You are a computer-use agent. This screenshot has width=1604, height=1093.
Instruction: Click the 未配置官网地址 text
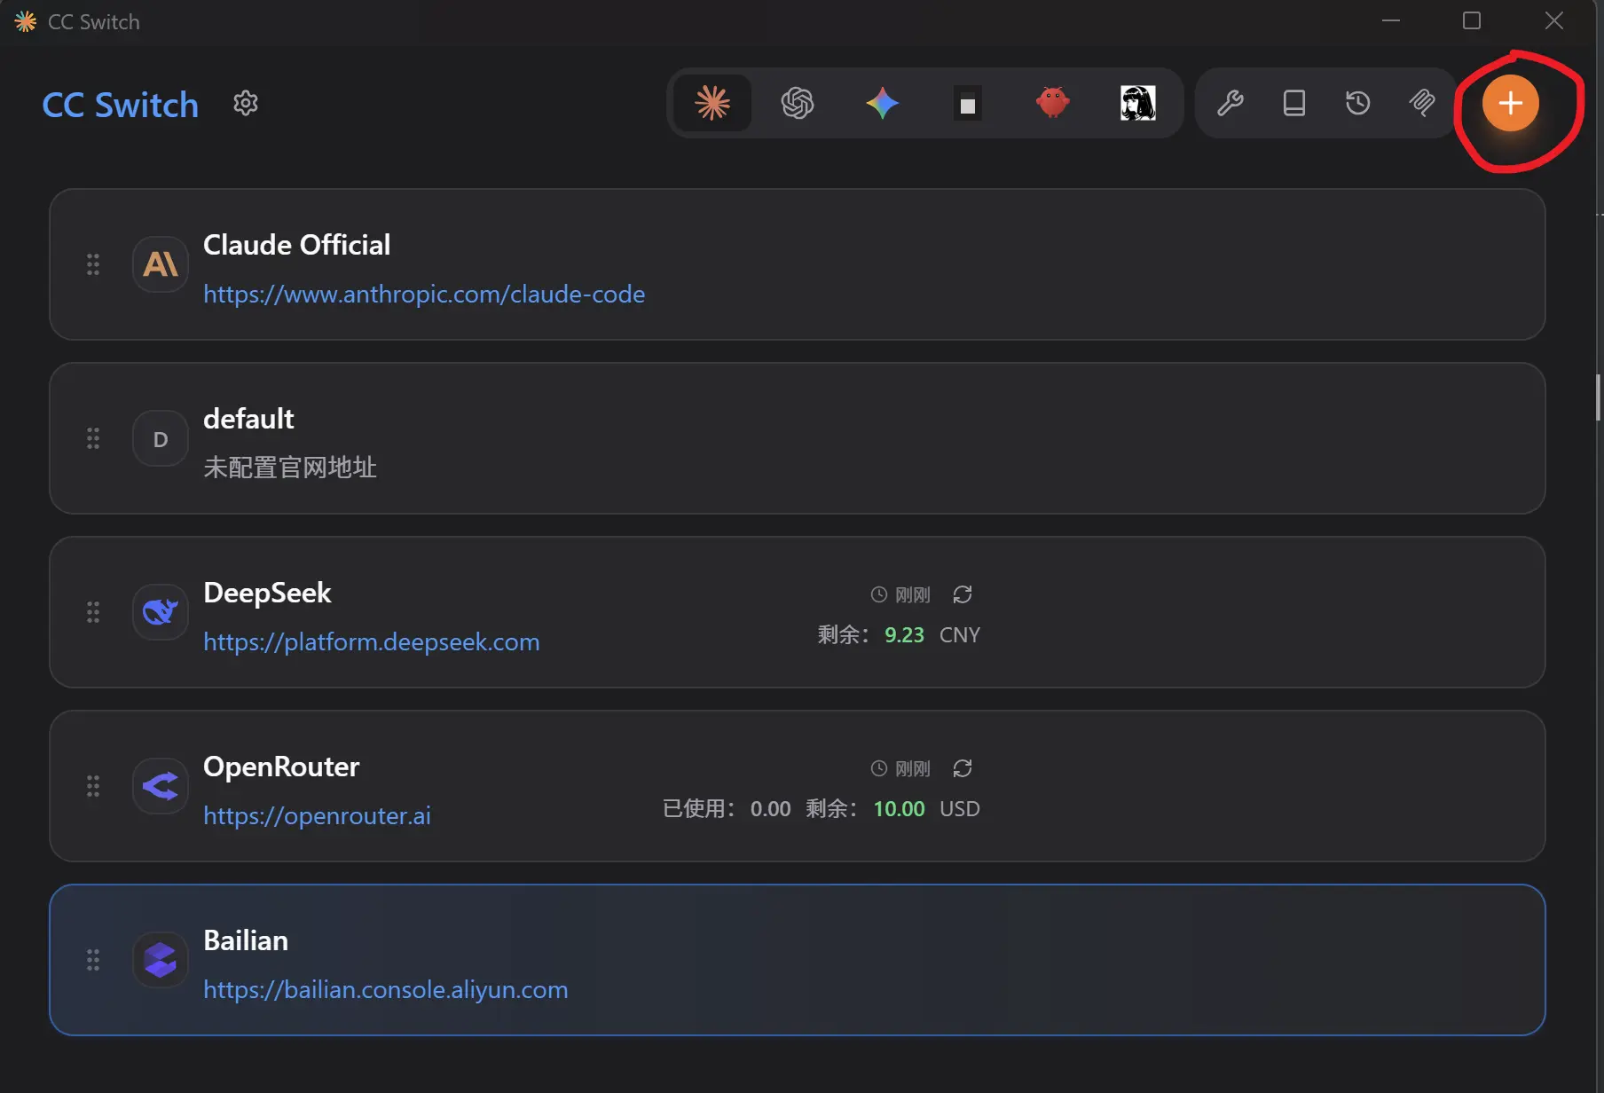(290, 468)
